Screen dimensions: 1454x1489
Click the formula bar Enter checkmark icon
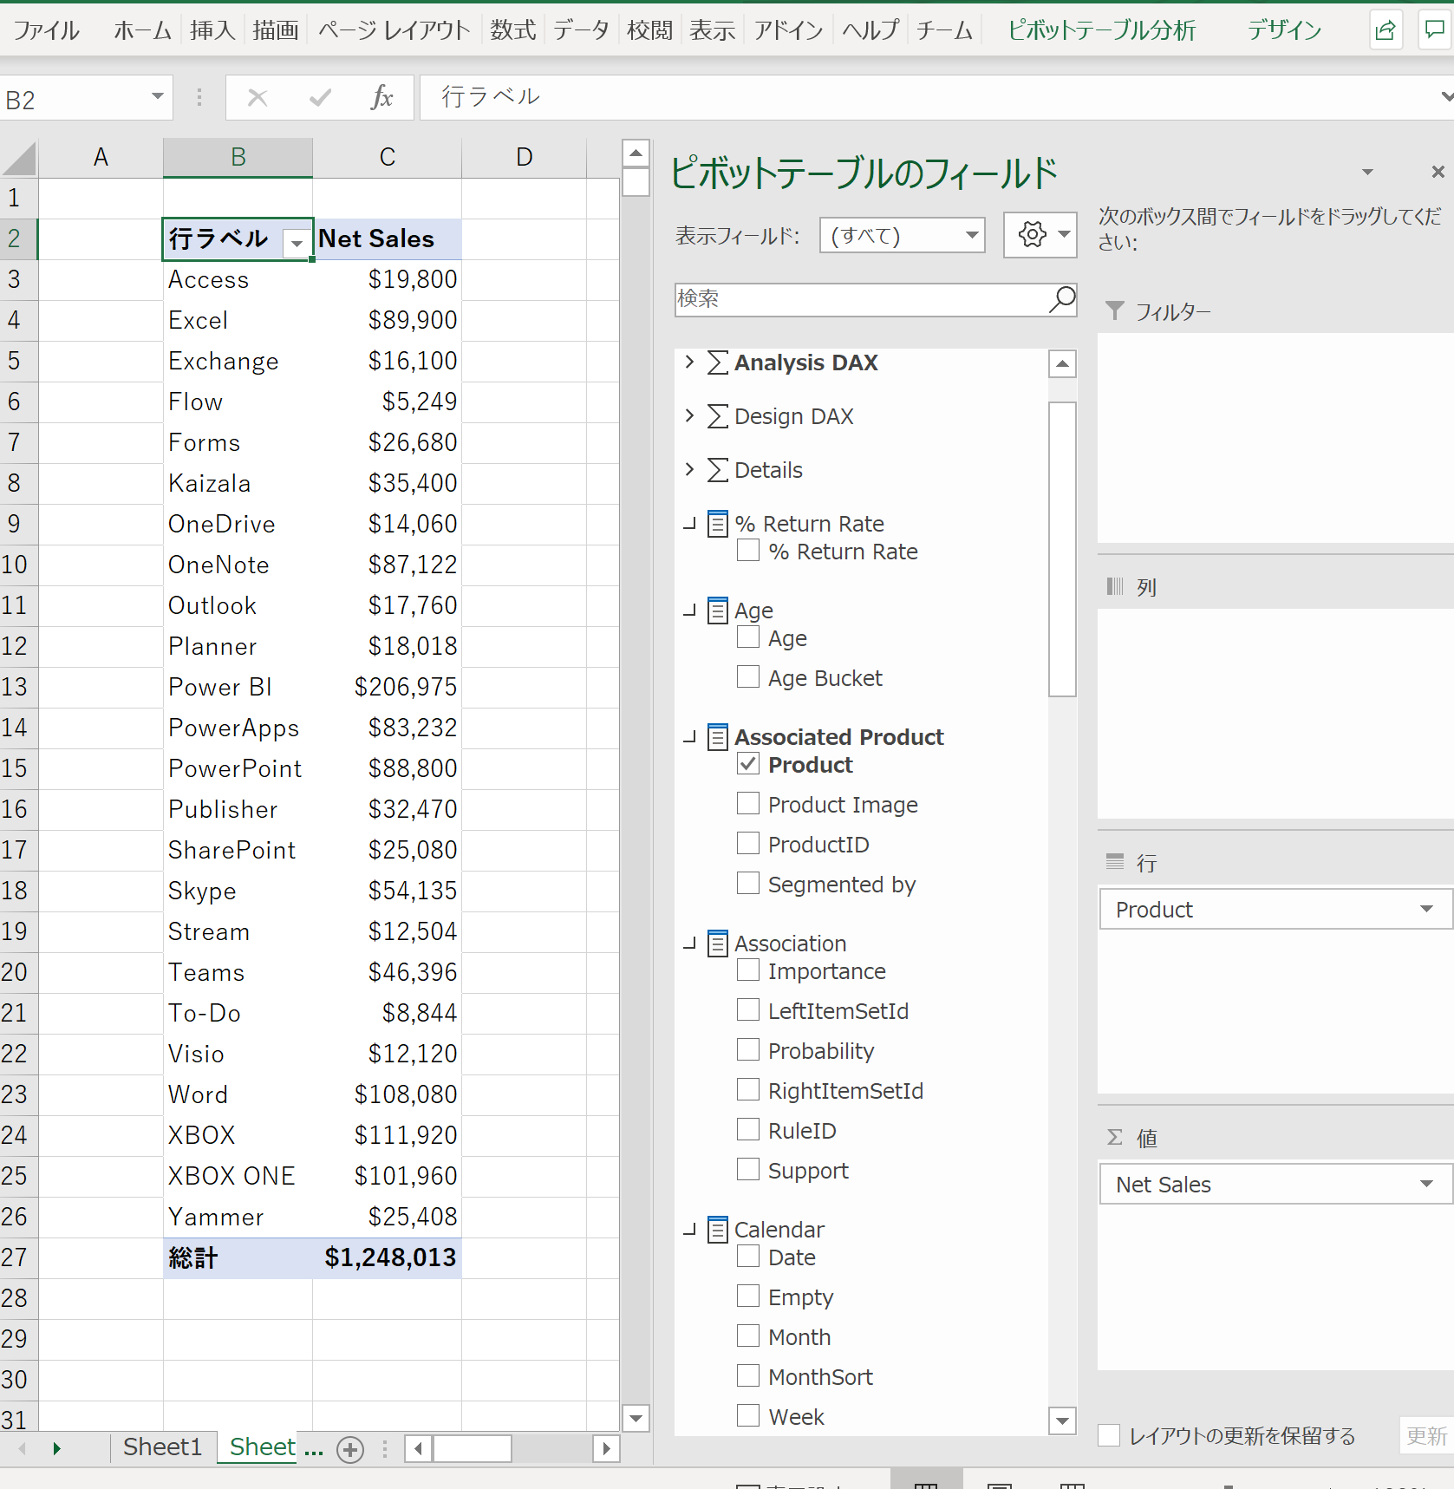(x=320, y=97)
